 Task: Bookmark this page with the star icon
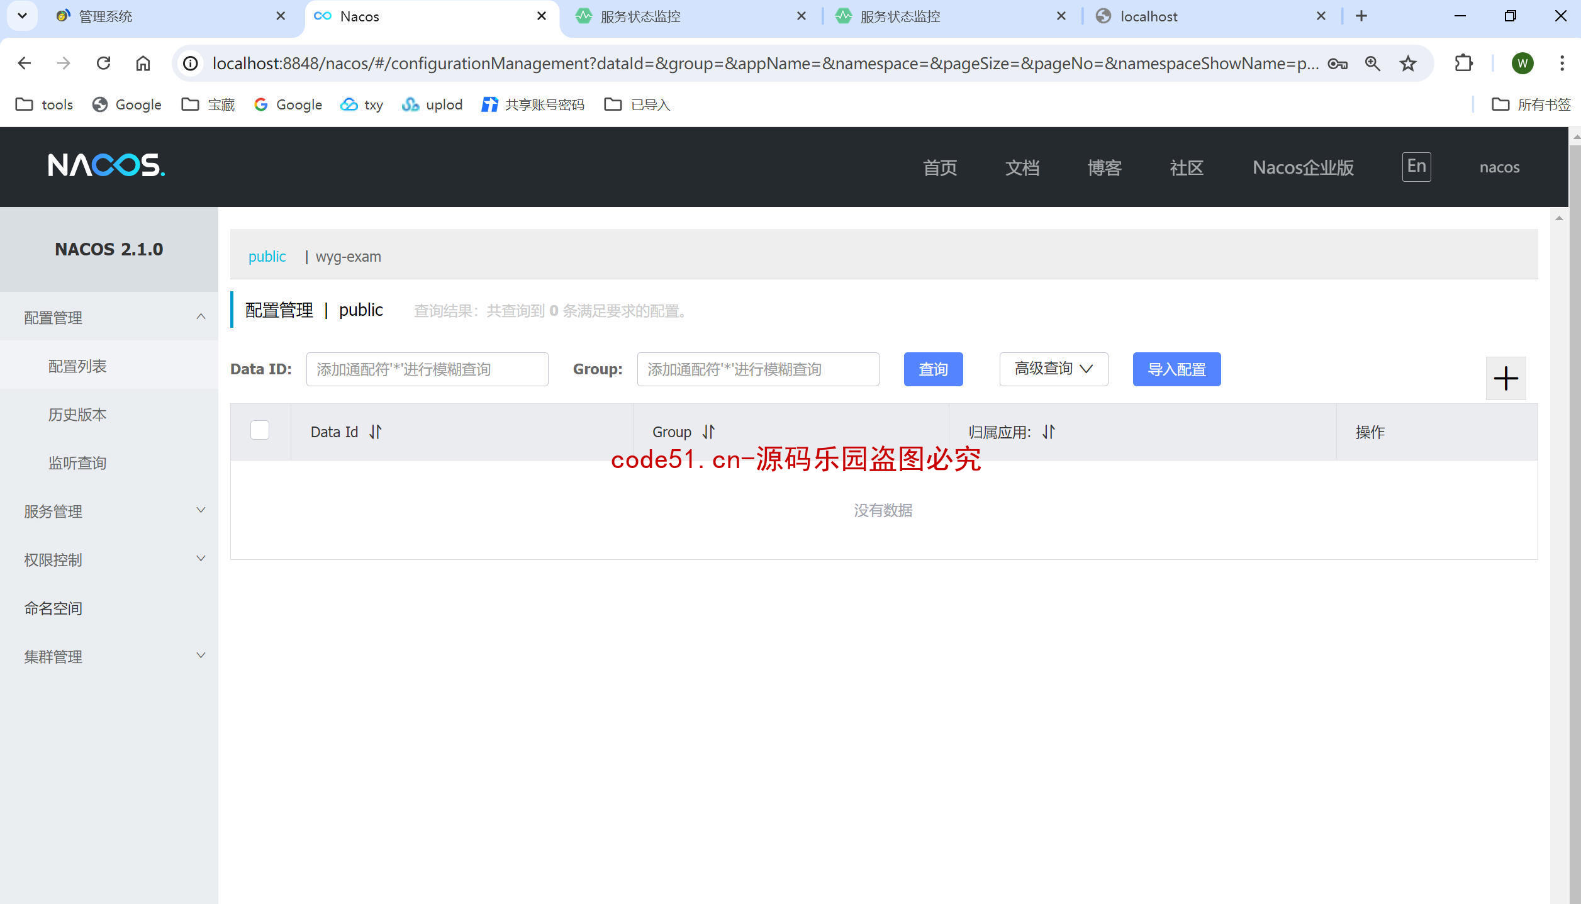(x=1408, y=63)
